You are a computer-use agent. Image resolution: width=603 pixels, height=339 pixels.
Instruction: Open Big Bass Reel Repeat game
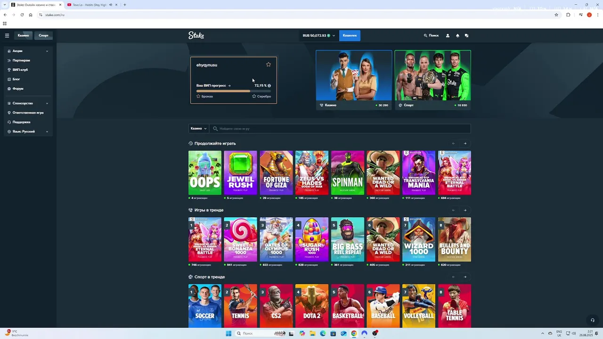[348, 239]
